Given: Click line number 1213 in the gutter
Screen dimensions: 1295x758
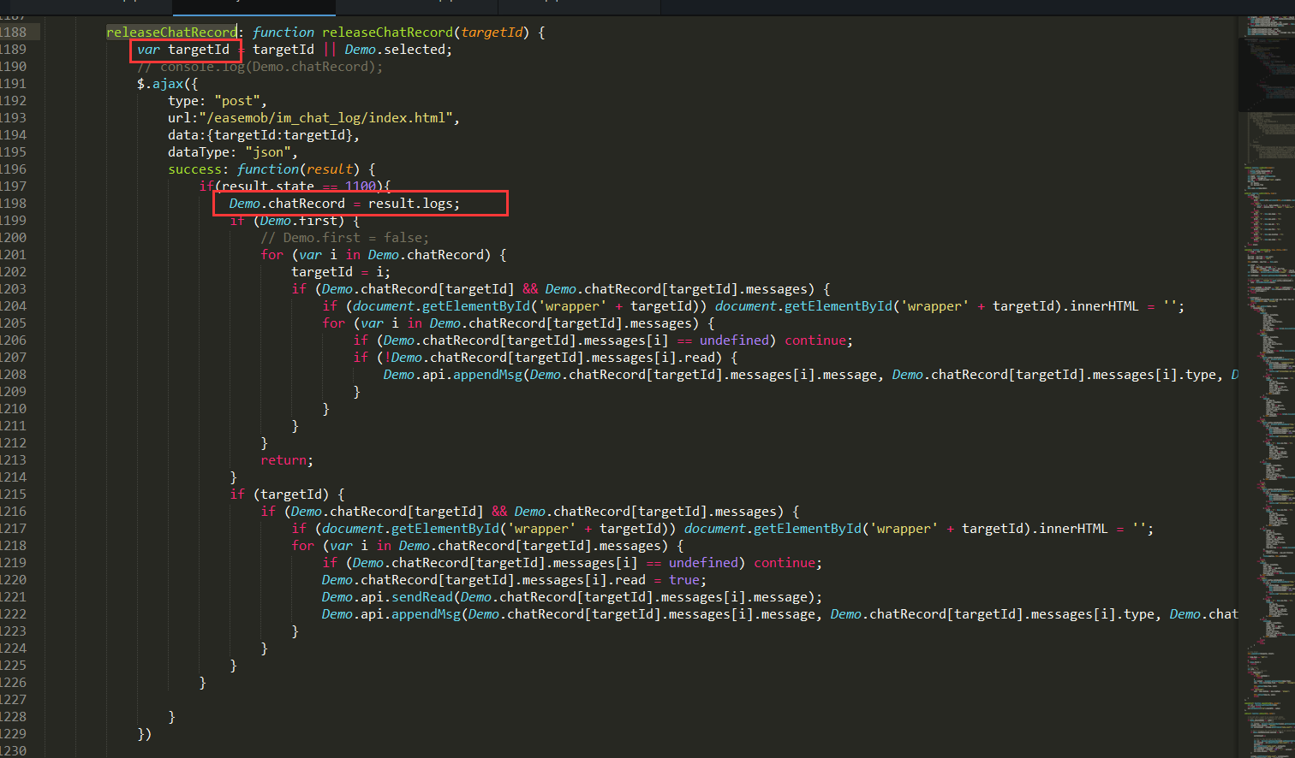Looking at the screenshot, I should pyautogui.click(x=14, y=460).
